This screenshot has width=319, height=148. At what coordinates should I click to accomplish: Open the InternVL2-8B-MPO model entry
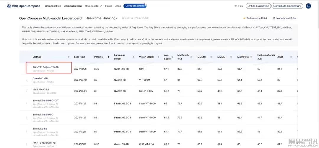click(43, 115)
